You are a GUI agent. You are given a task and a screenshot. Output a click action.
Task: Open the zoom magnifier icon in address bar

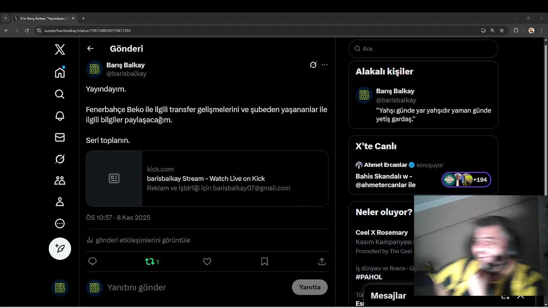[492, 30]
